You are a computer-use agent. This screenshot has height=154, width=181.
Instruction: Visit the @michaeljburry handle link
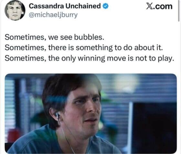point(53,15)
